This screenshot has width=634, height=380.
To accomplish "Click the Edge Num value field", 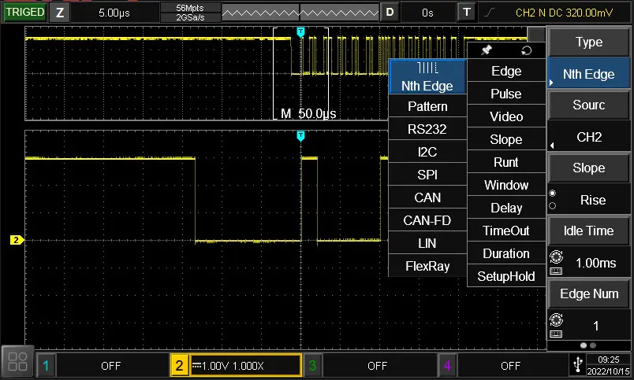I will click(x=595, y=326).
